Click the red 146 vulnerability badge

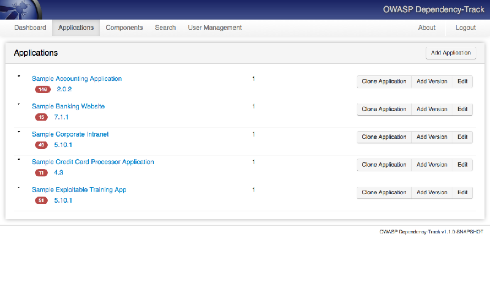43,89
